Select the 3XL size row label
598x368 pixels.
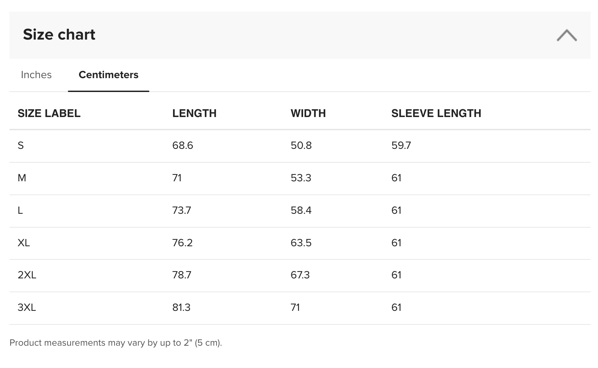click(27, 307)
